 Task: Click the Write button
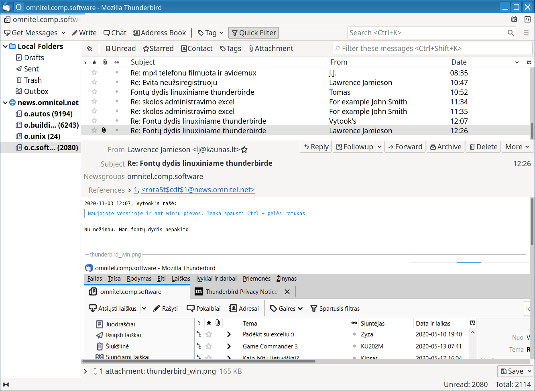pyautogui.click(x=84, y=33)
